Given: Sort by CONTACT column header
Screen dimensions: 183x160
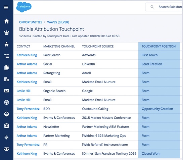Looking at the screenshot, I should click(x=24, y=46).
